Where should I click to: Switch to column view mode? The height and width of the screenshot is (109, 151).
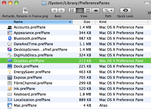pyautogui.click(x=88, y=11)
